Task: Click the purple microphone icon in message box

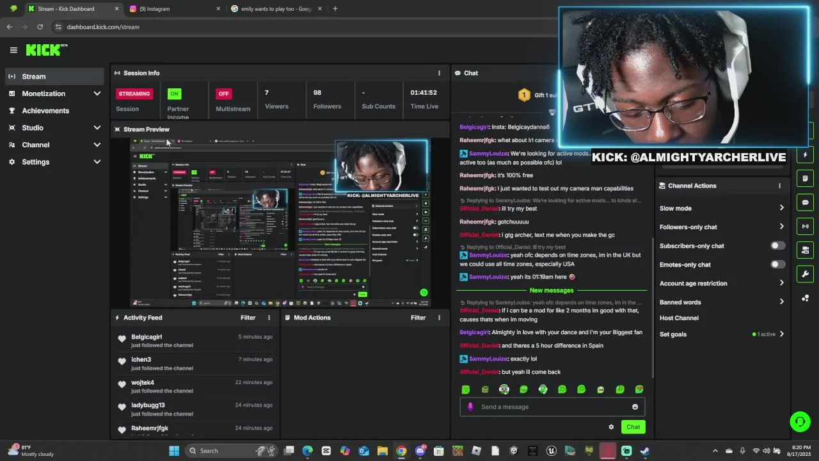Action: click(470, 407)
